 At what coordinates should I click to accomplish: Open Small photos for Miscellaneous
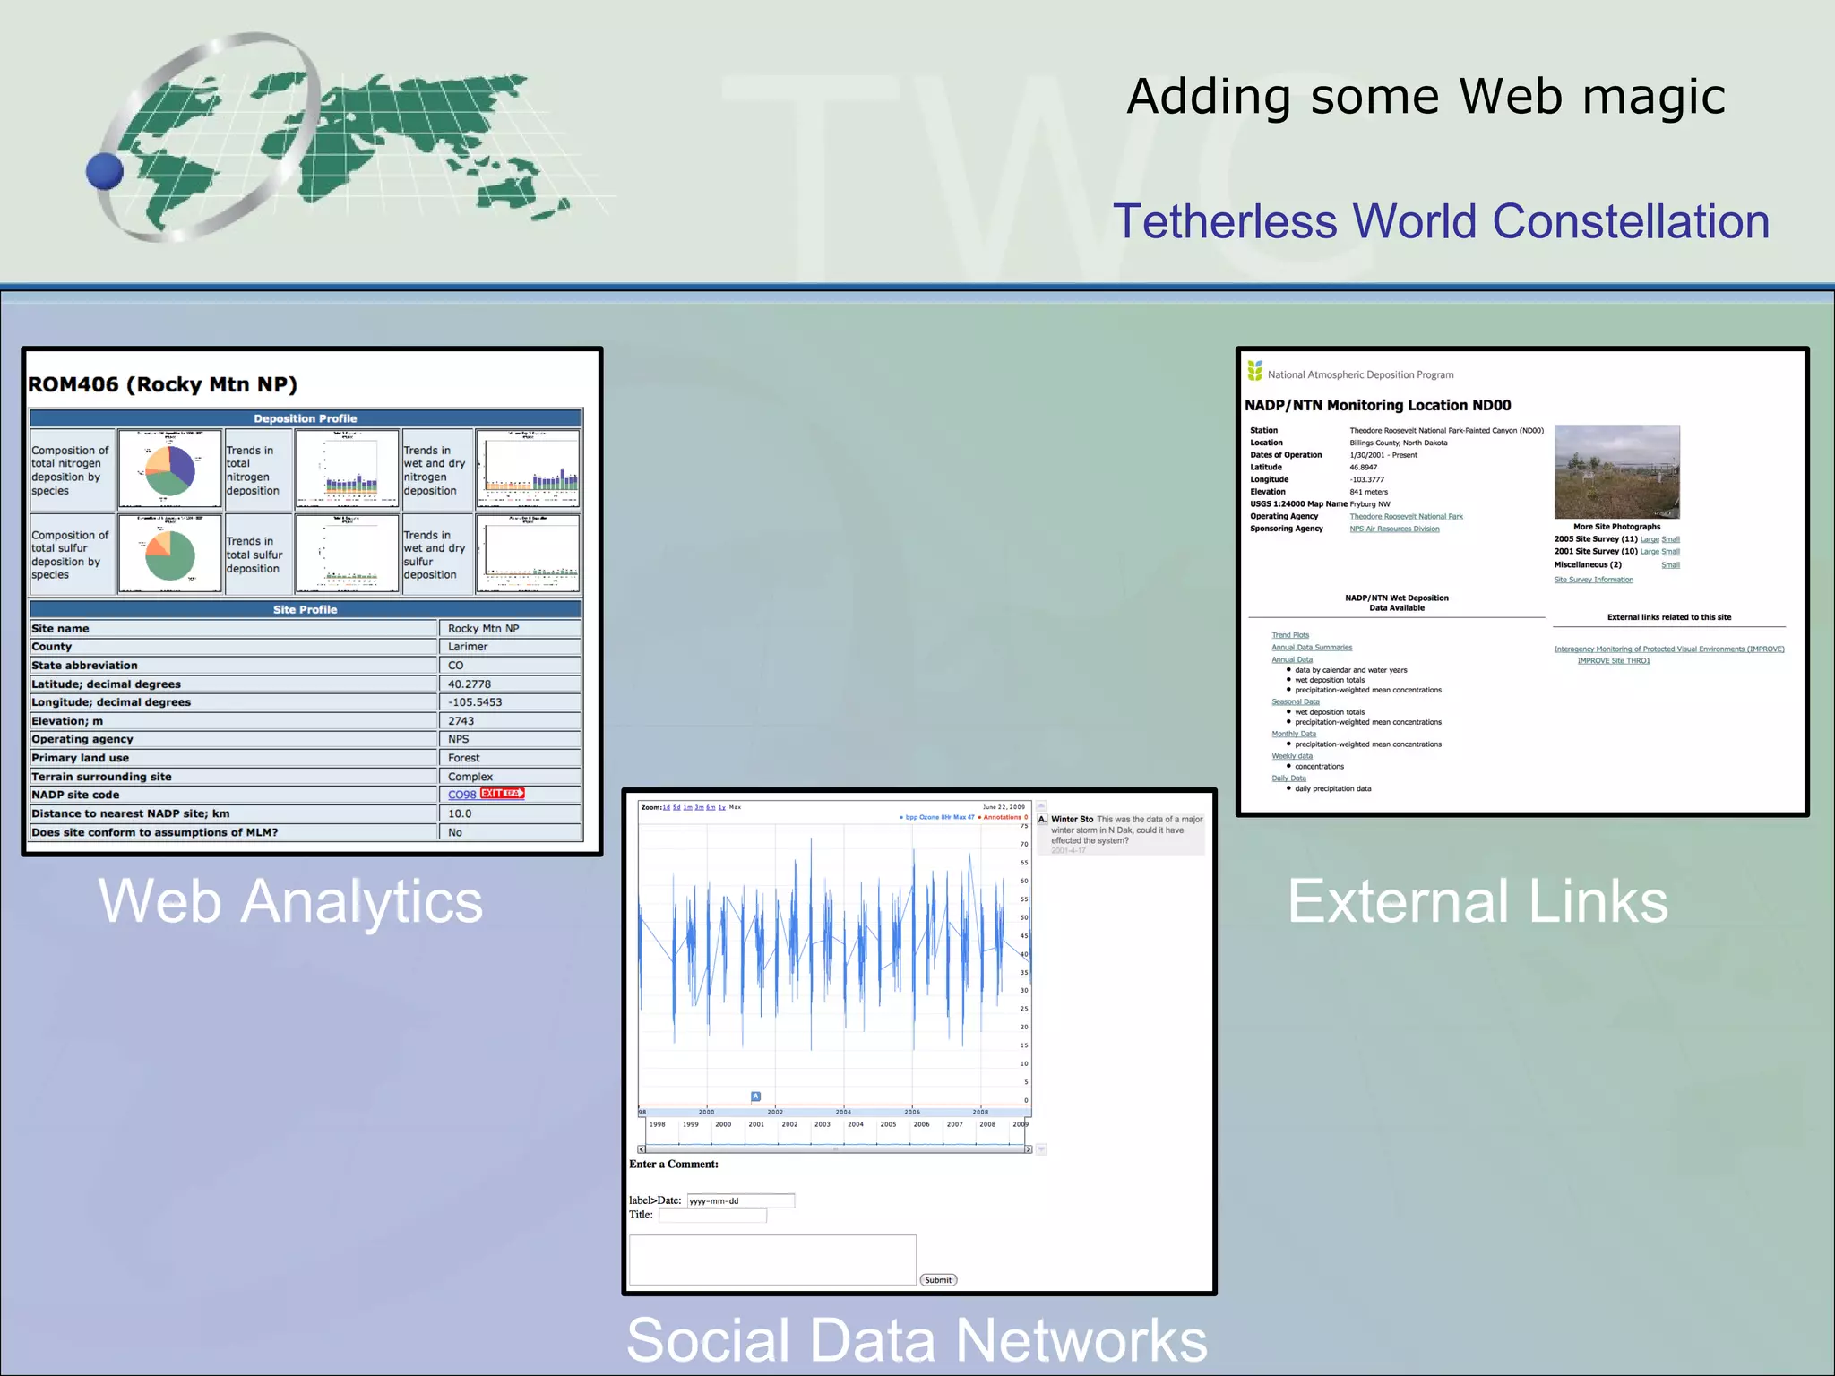pyautogui.click(x=1671, y=565)
